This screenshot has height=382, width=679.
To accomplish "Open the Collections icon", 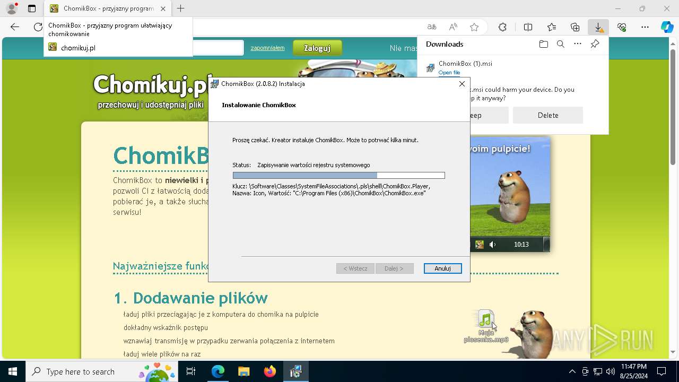I will (575, 27).
